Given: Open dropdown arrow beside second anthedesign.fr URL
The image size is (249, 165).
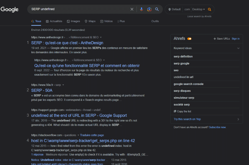Looking at the screenshot, I should 104,60.
